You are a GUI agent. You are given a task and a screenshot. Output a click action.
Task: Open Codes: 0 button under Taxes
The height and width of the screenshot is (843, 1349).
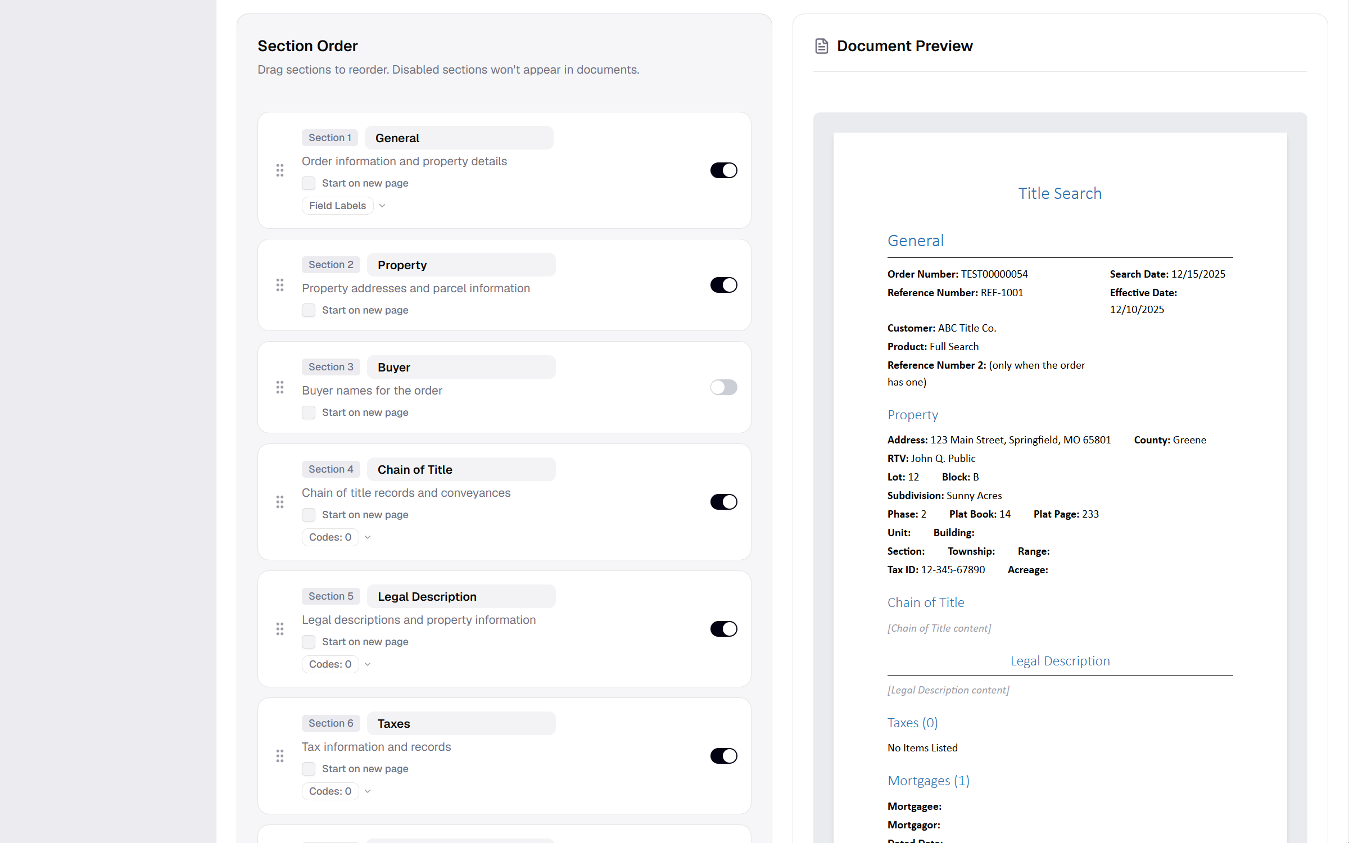click(330, 791)
